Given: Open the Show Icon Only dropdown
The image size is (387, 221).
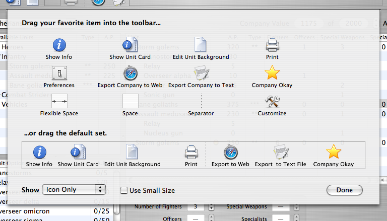Looking at the screenshot, I should click(74, 190).
